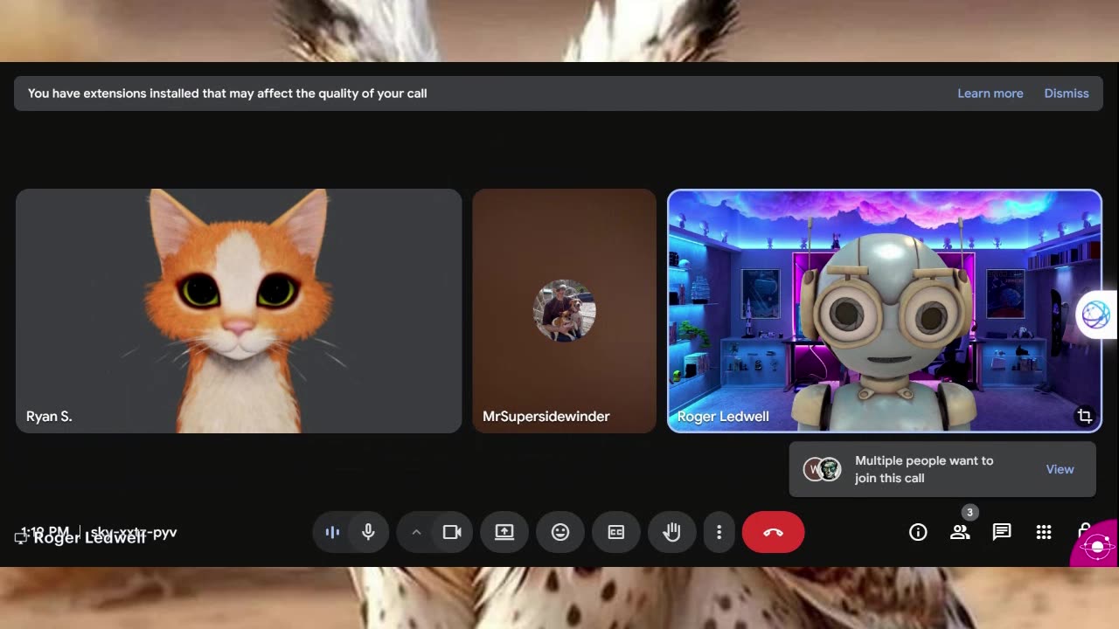This screenshot has height=629, width=1119.
Task: Raise your hand
Action: coord(672,532)
